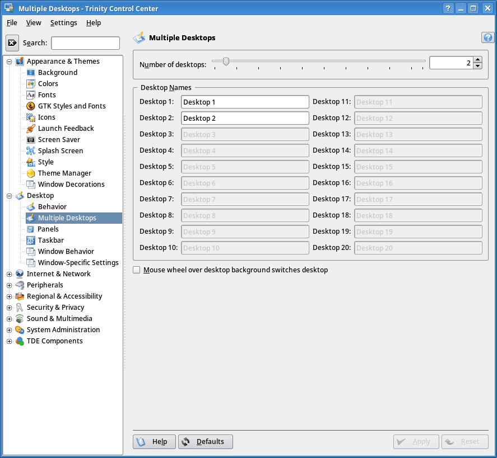The image size is (497, 458).
Task: Decrease number of desktops with down arrow
Action: pyautogui.click(x=477, y=66)
